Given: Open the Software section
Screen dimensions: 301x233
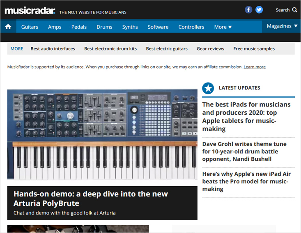Looking at the screenshot, I should click(158, 27).
